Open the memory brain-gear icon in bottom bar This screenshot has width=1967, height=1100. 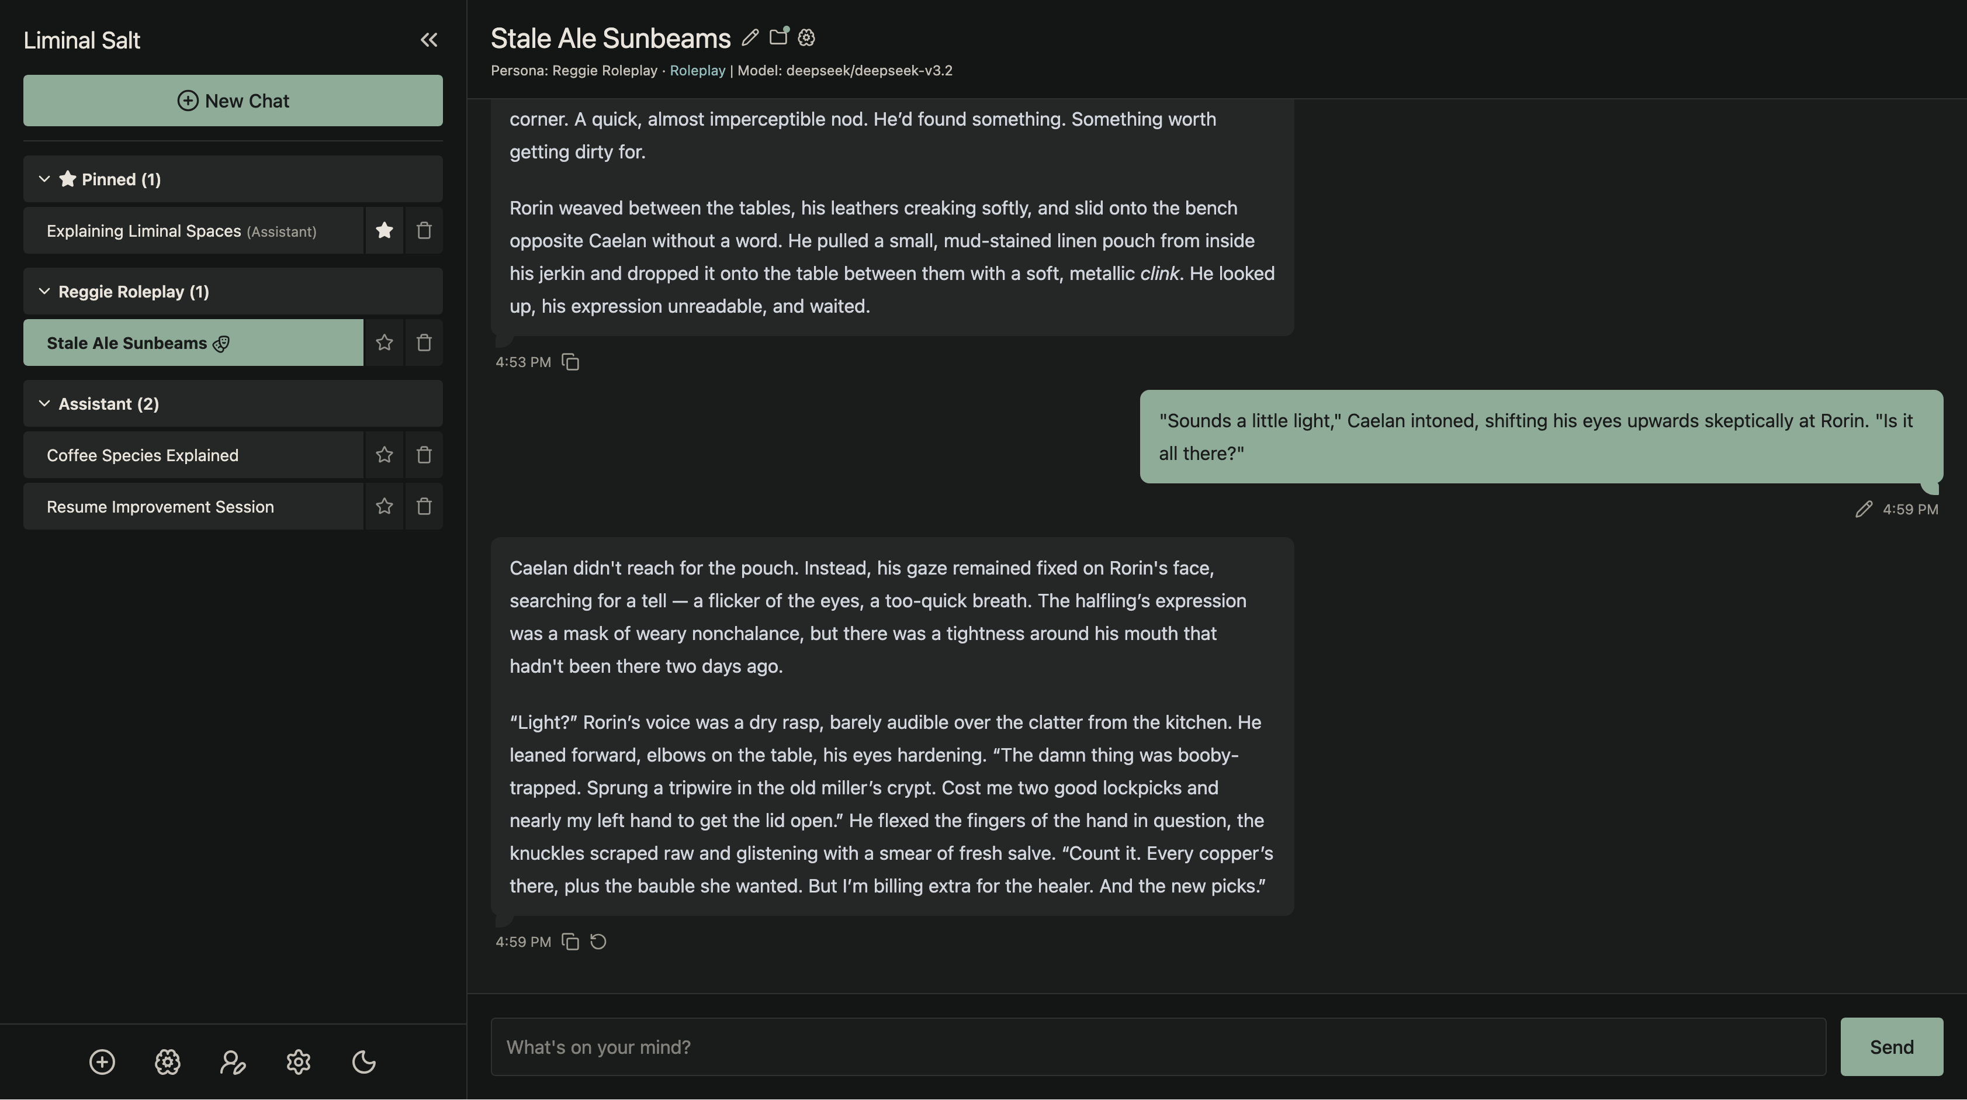pyautogui.click(x=167, y=1062)
